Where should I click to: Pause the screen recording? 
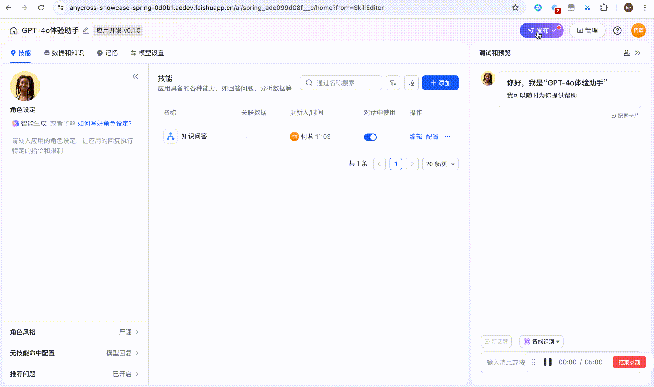tap(548, 362)
